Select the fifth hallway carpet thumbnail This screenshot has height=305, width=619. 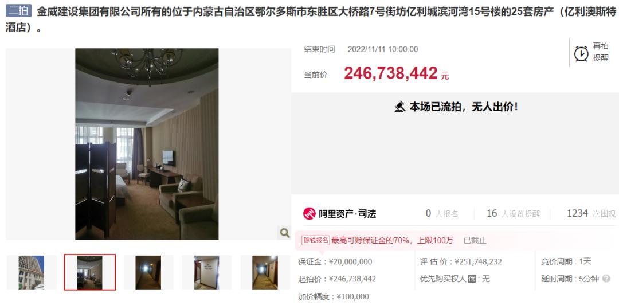265,272
